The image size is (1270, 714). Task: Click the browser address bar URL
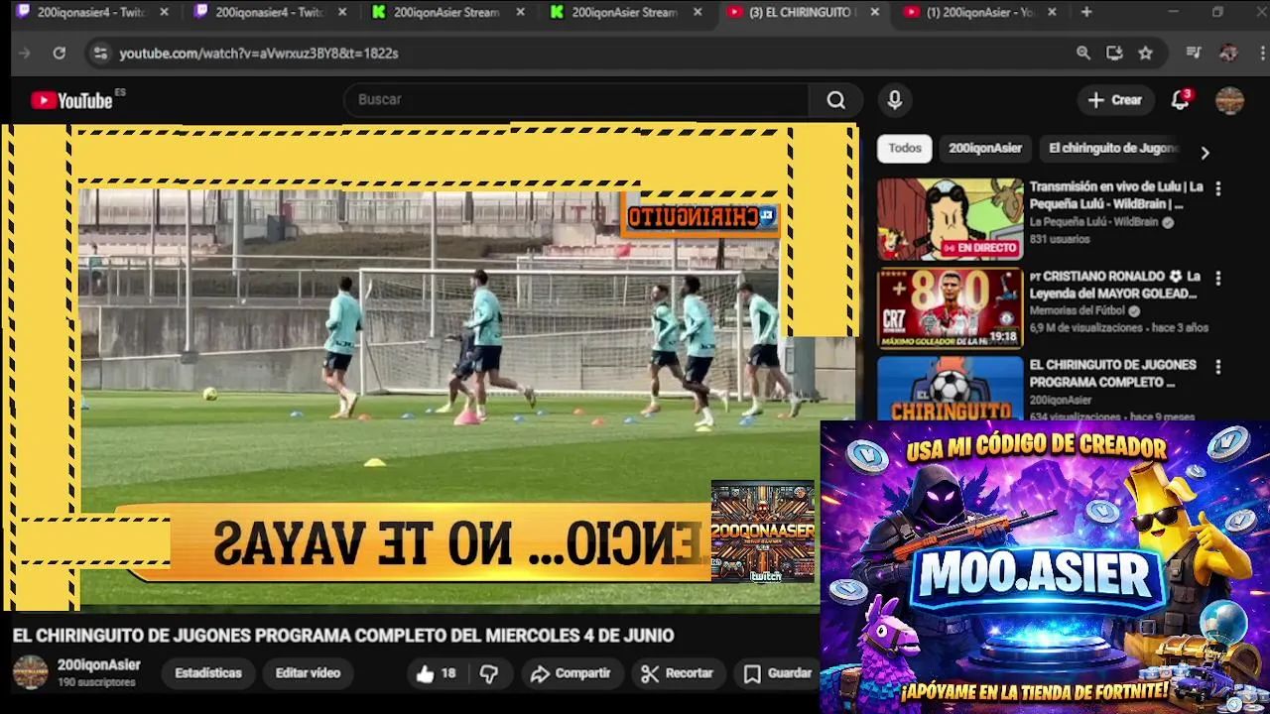pos(259,54)
